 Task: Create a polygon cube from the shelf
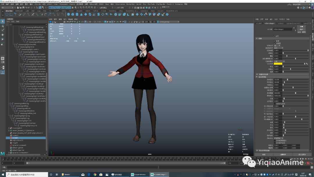(x=73, y=15)
